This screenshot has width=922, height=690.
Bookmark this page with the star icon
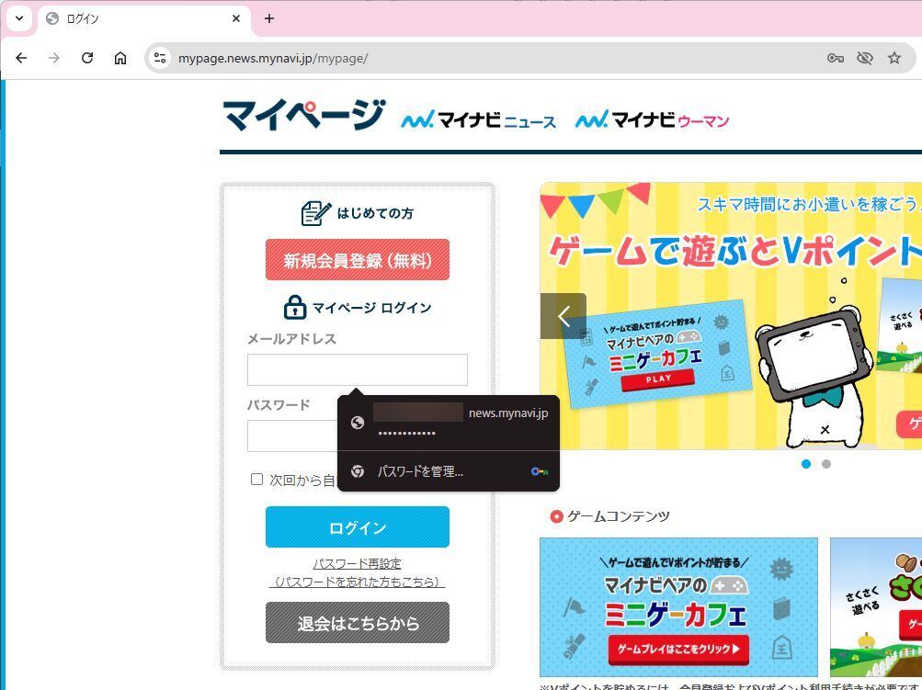tap(894, 58)
